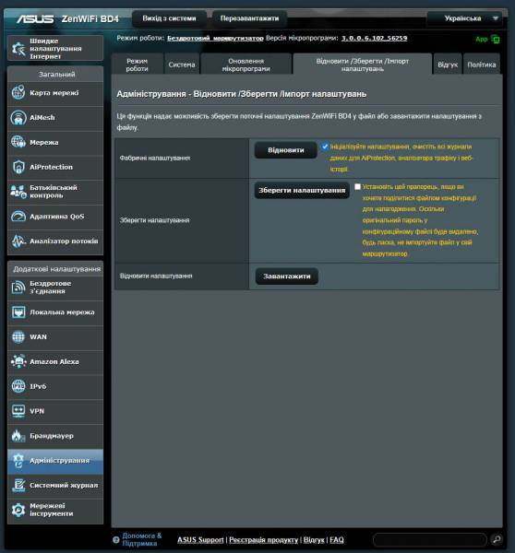The image size is (515, 553).
Task: Click the Фабричні налаштування row label
Action: coord(155,158)
